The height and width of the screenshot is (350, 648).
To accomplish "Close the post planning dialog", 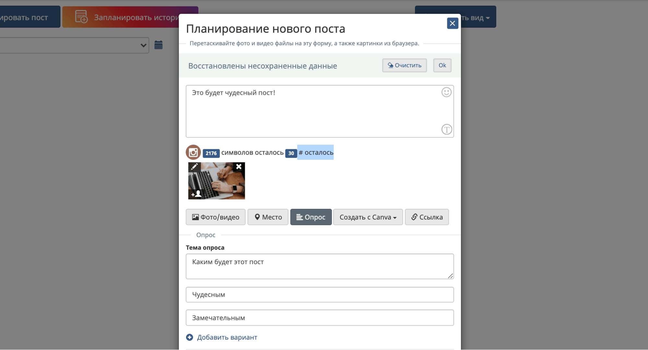I will pyautogui.click(x=452, y=23).
